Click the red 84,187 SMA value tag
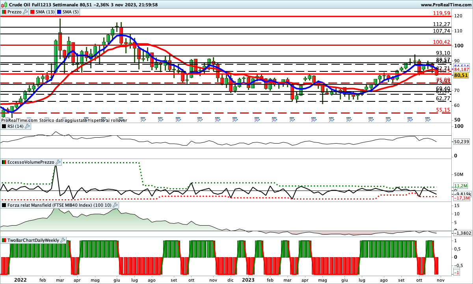This screenshot has width=473, height=284. click(461, 70)
